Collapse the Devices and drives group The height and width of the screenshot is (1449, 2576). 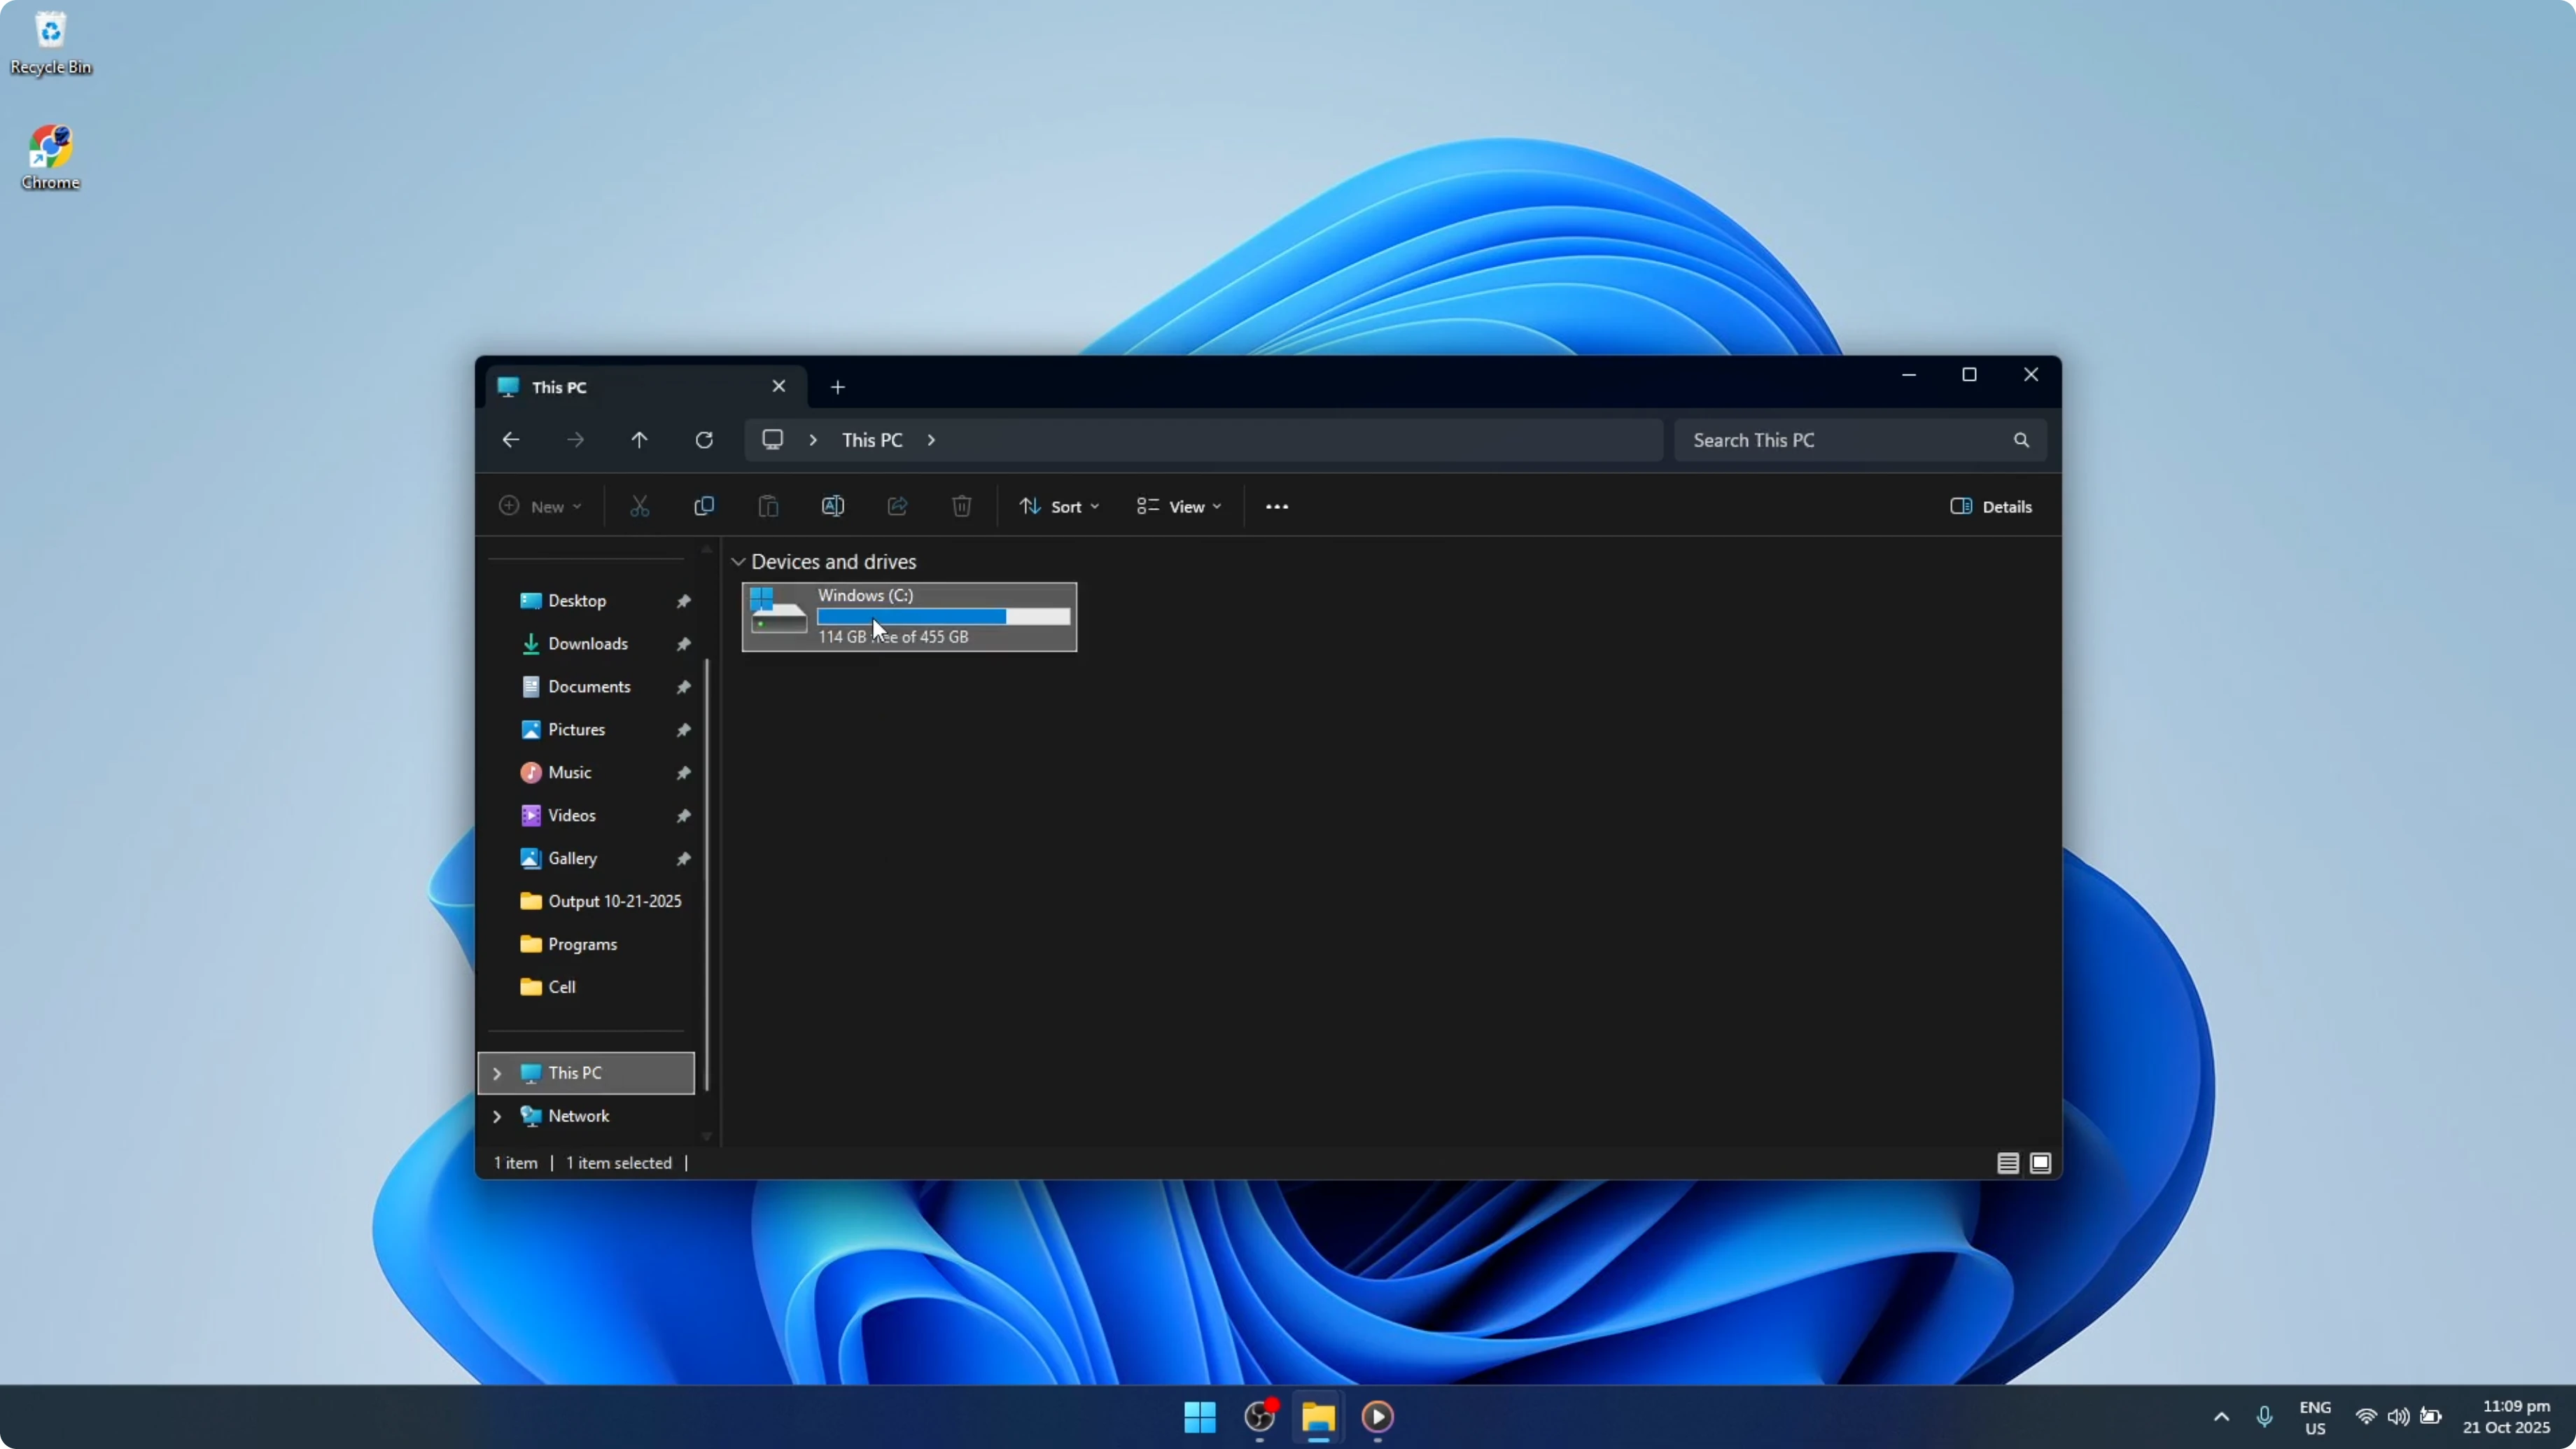tap(739, 562)
